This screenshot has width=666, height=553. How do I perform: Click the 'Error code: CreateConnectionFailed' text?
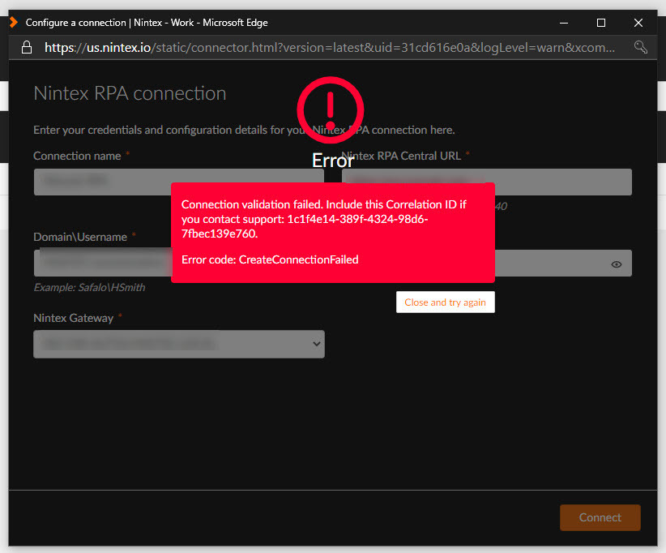pos(270,259)
